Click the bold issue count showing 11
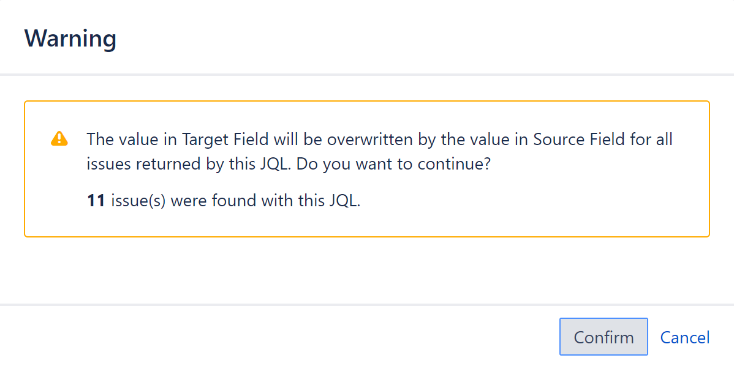 (x=96, y=200)
